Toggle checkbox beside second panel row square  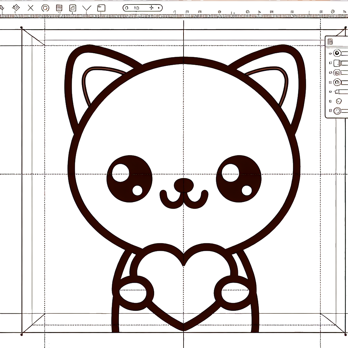(330, 63)
